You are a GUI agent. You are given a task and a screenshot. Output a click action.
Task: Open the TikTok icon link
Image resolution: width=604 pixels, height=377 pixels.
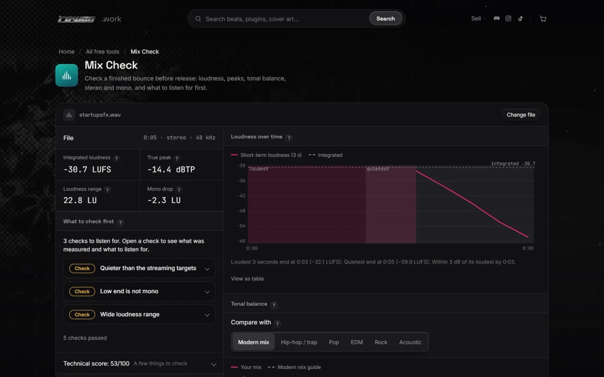tap(520, 18)
